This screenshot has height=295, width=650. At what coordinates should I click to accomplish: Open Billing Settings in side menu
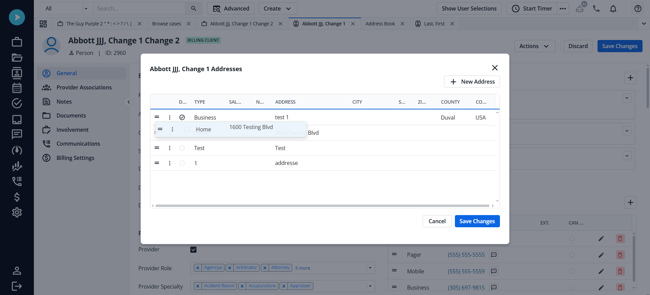click(75, 158)
